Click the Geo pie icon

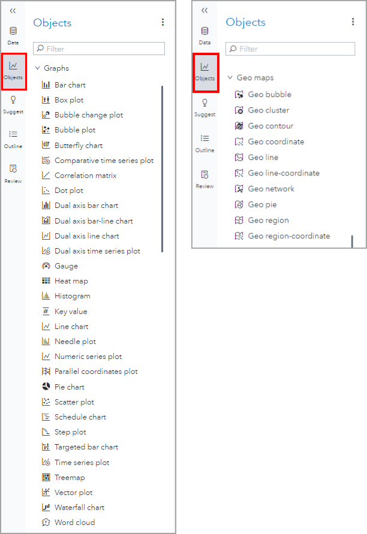pyautogui.click(x=239, y=204)
